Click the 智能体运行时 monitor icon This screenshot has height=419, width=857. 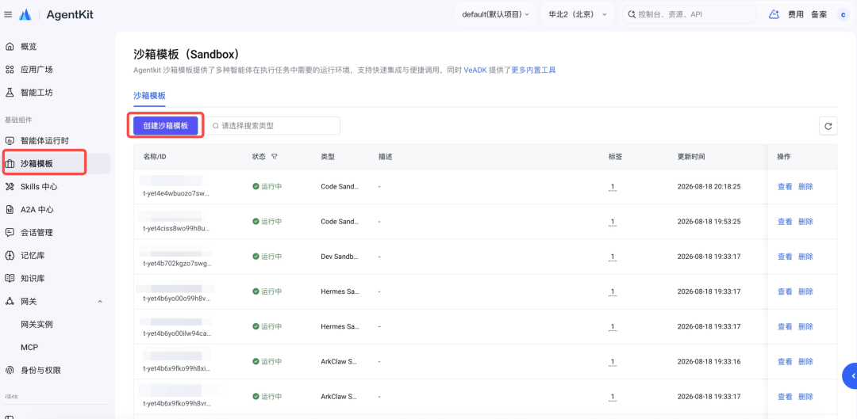pyautogui.click(x=10, y=141)
